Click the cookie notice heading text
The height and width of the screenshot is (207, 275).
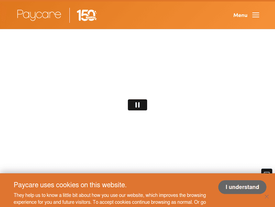coord(70,185)
